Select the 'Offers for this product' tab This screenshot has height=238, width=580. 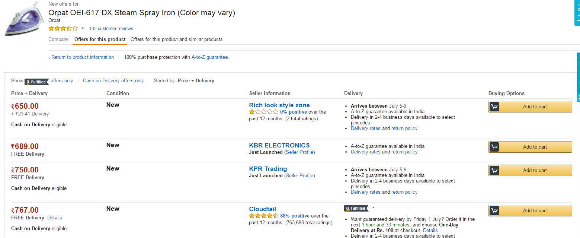tap(100, 39)
